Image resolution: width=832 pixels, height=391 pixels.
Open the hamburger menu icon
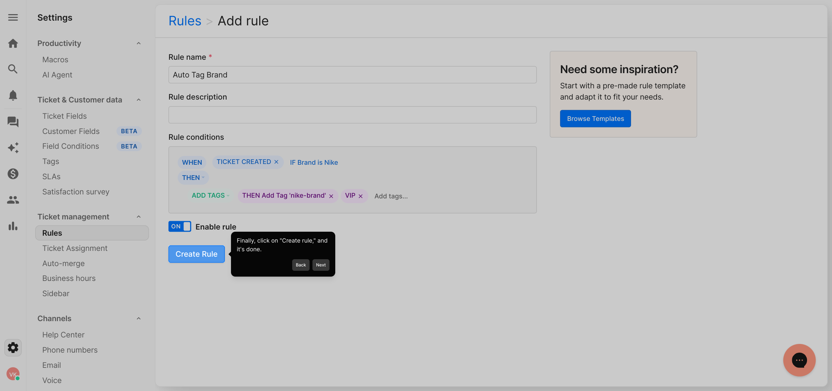(x=13, y=17)
